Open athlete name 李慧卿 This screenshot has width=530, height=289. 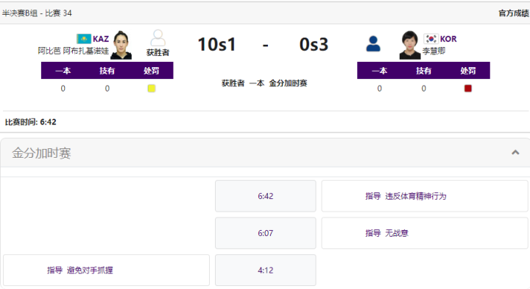click(x=434, y=51)
